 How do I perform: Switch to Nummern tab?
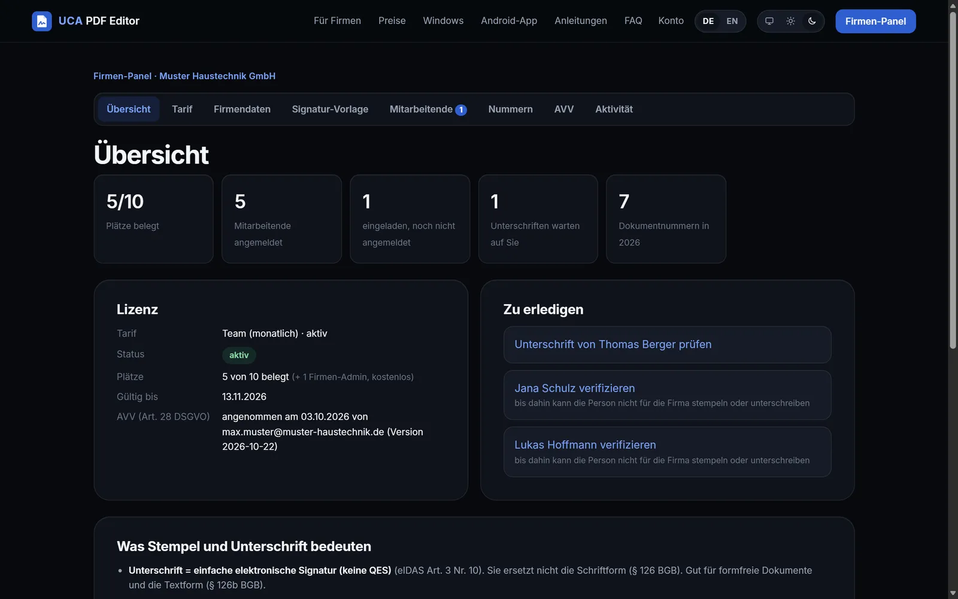coord(510,109)
